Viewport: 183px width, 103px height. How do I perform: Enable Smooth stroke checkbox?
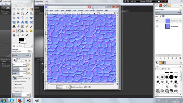click(x=14, y=88)
